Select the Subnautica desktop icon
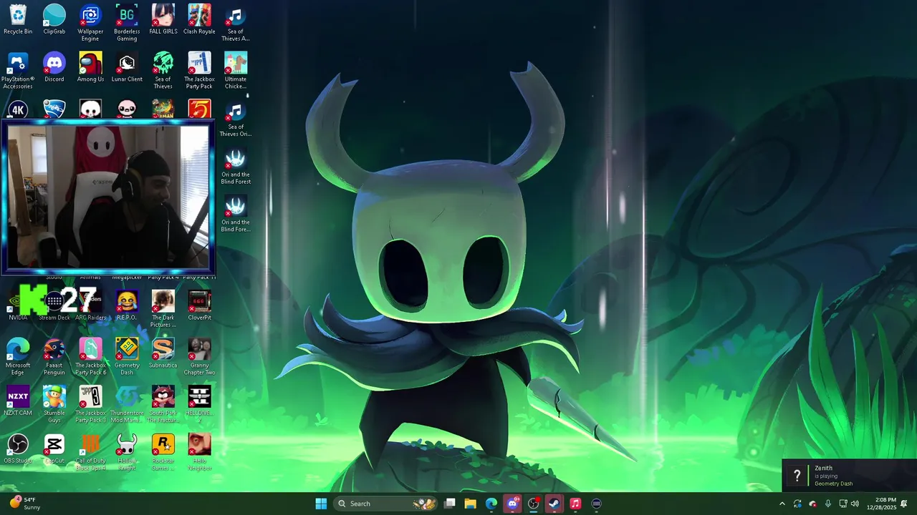Image resolution: width=917 pixels, height=515 pixels. [163, 353]
